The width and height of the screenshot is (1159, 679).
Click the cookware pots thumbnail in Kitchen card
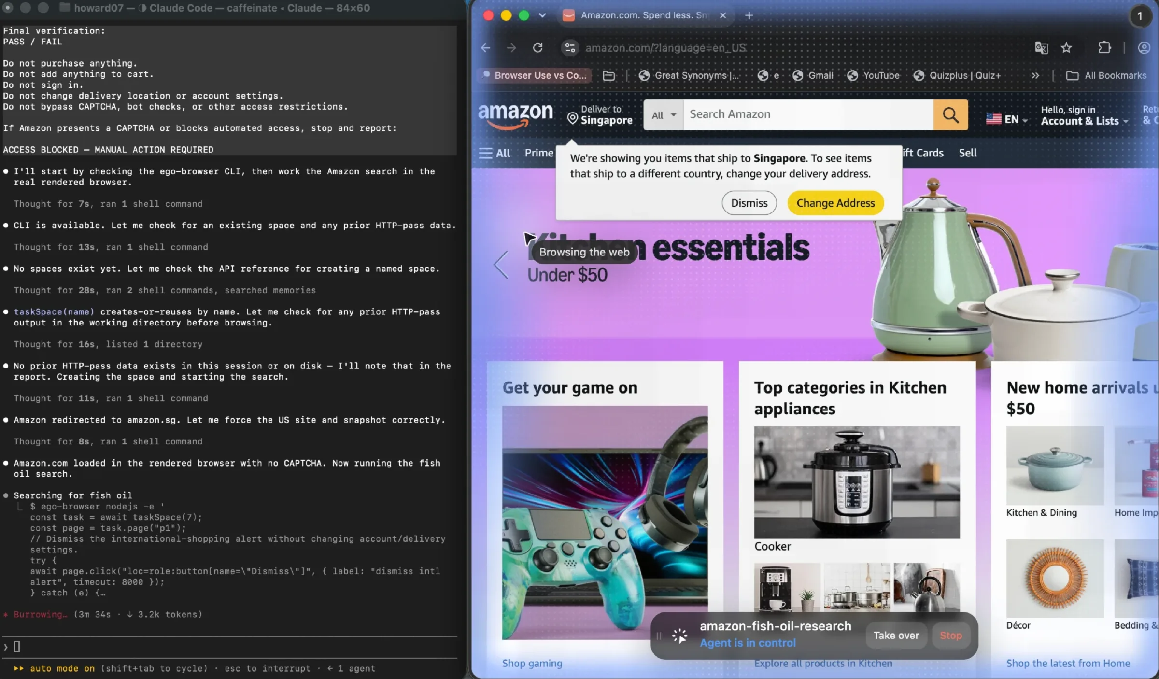(x=857, y=587)
